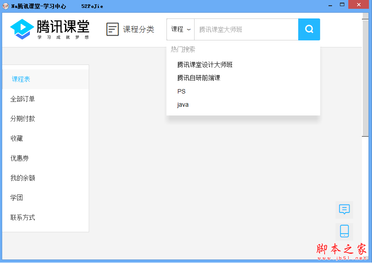Click the 课程分类 label
Screen dimensions: 372x263
pyautogui.click(x=138, y=29)
